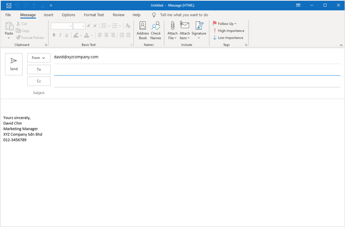Open the Signature dropdown
Viewport: 345px width, 227px height.
point(199,31)
